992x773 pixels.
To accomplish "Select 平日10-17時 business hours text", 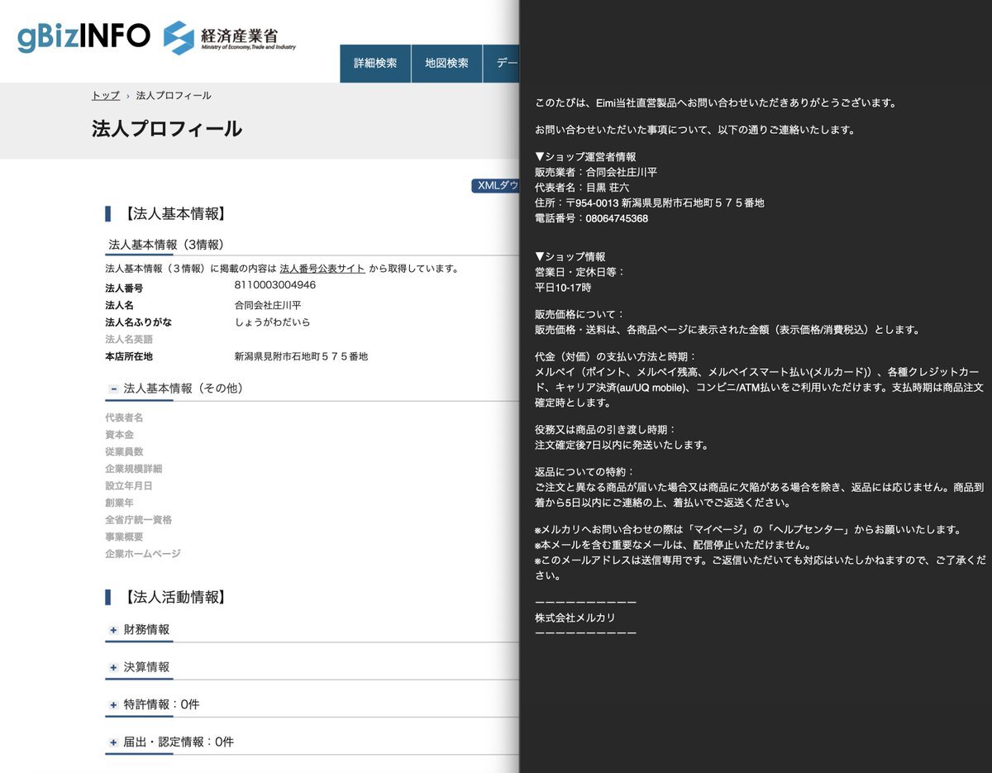I will coord(563,288).
